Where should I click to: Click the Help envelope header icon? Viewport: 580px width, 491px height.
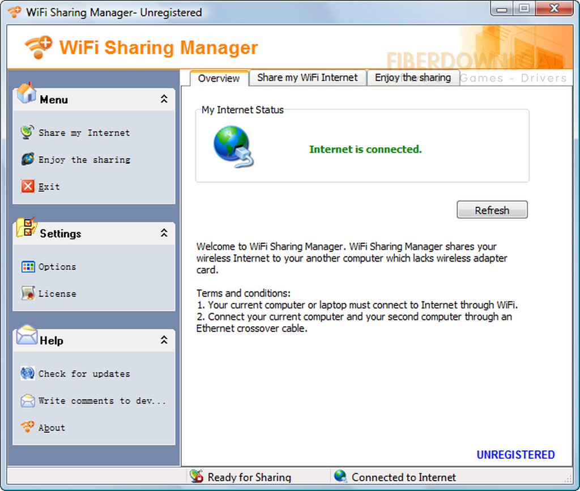pos(27,335)
